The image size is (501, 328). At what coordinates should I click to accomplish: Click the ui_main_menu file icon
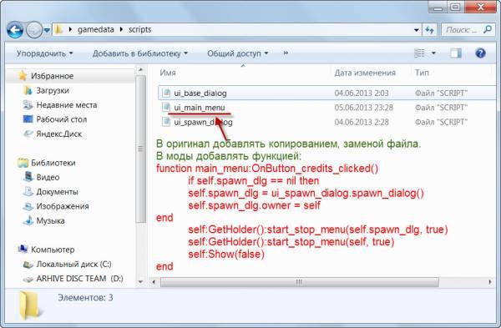(166, 108)
